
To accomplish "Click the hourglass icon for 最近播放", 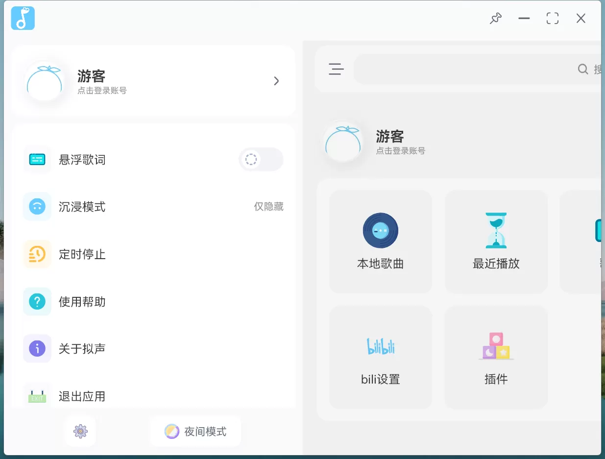I will click(496, 229).
